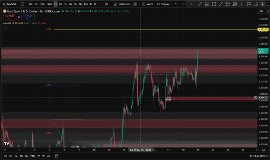Select the active 1h timeframe
Image resolution: width=270 pixels, height=160 pixels.
pos(55,4)
